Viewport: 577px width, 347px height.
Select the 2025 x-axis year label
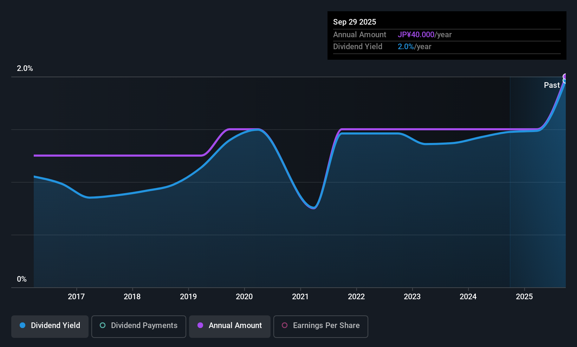(x=524, y=297)
